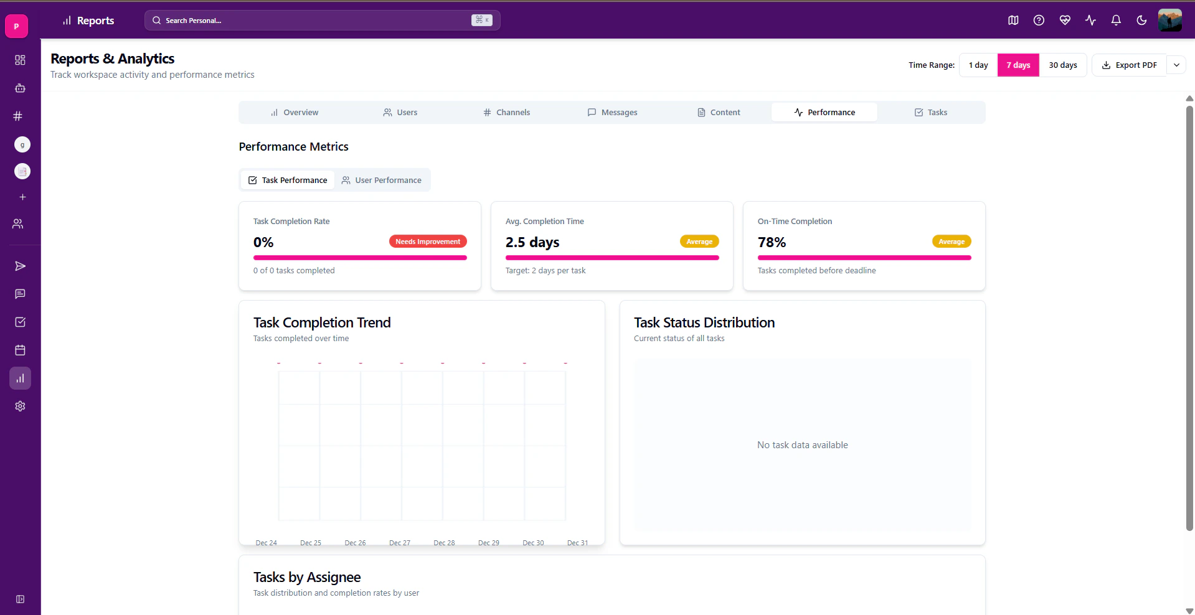Click the Average badge on Avg. Completion Time

click(x=699, y=242)
